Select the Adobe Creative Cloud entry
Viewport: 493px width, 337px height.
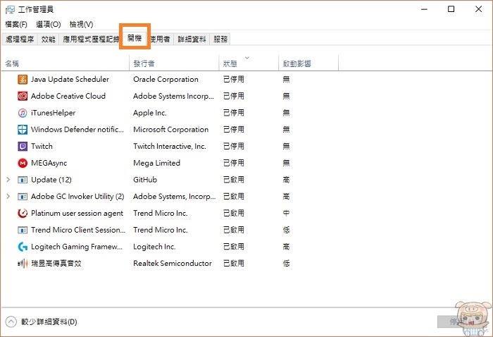68,96
